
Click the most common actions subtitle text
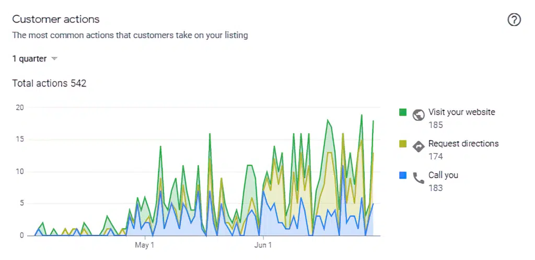click(x=130, y=35)
